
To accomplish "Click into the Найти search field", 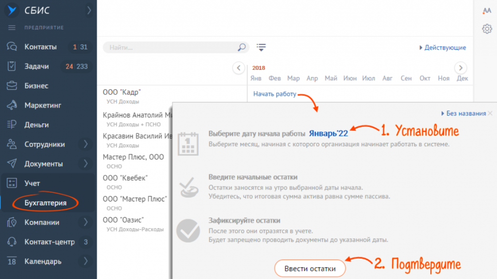I will (176, 47).
